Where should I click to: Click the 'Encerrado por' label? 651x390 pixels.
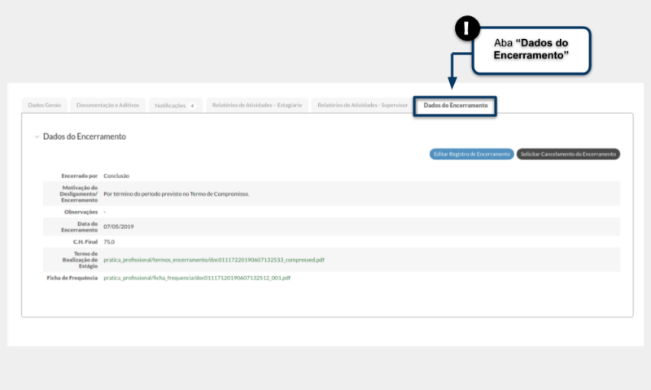(79, 176)
